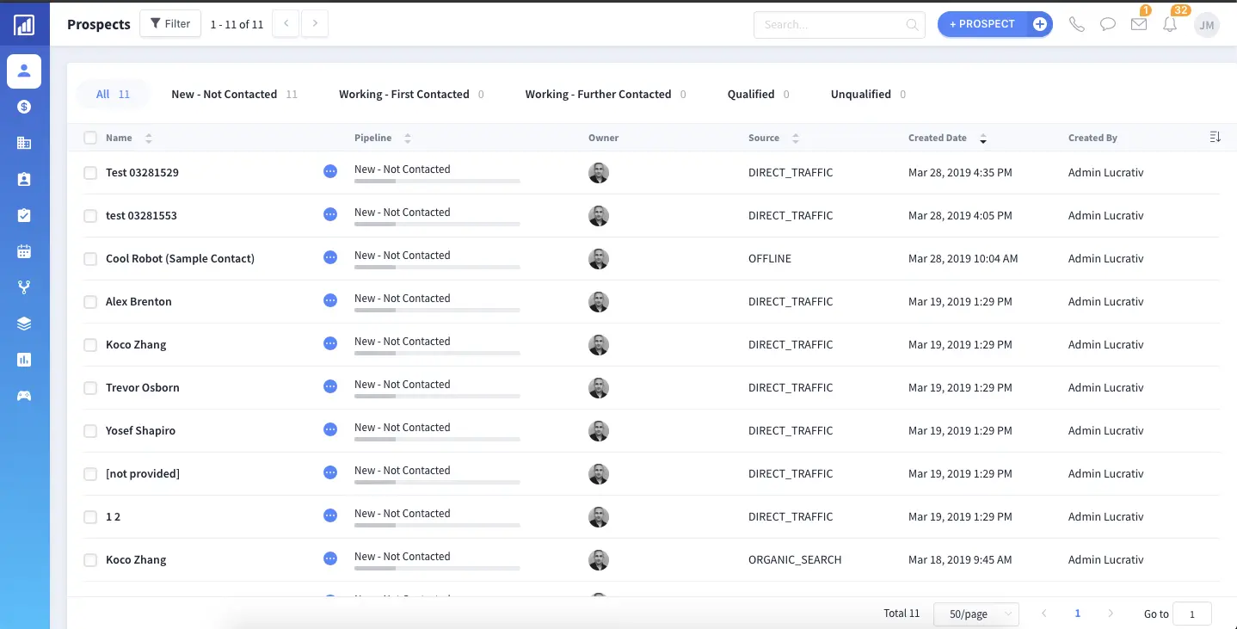Expand the plus dropdown beside + PROSPECT

pyautogui.click(x=1040, y=24)
